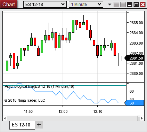Click the second gray window link button
The image size is (147, 132).
(123, 5)
